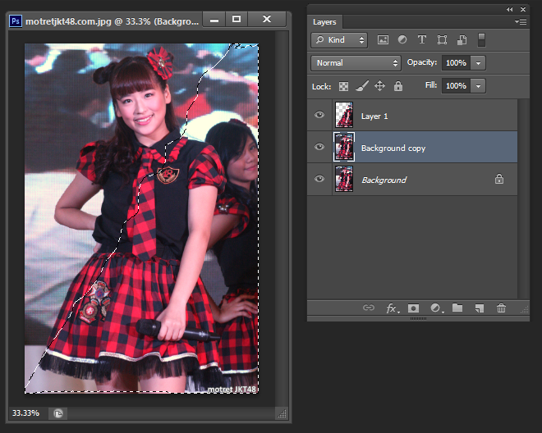
Task: Lock position move icon
Action: (379, 86)
